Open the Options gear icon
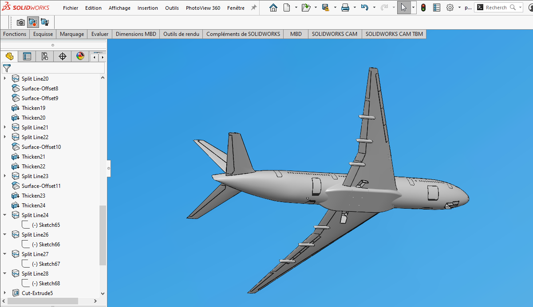Image resolution: width=533 pixels, height=307 pixels. click(x=450, y=8)
